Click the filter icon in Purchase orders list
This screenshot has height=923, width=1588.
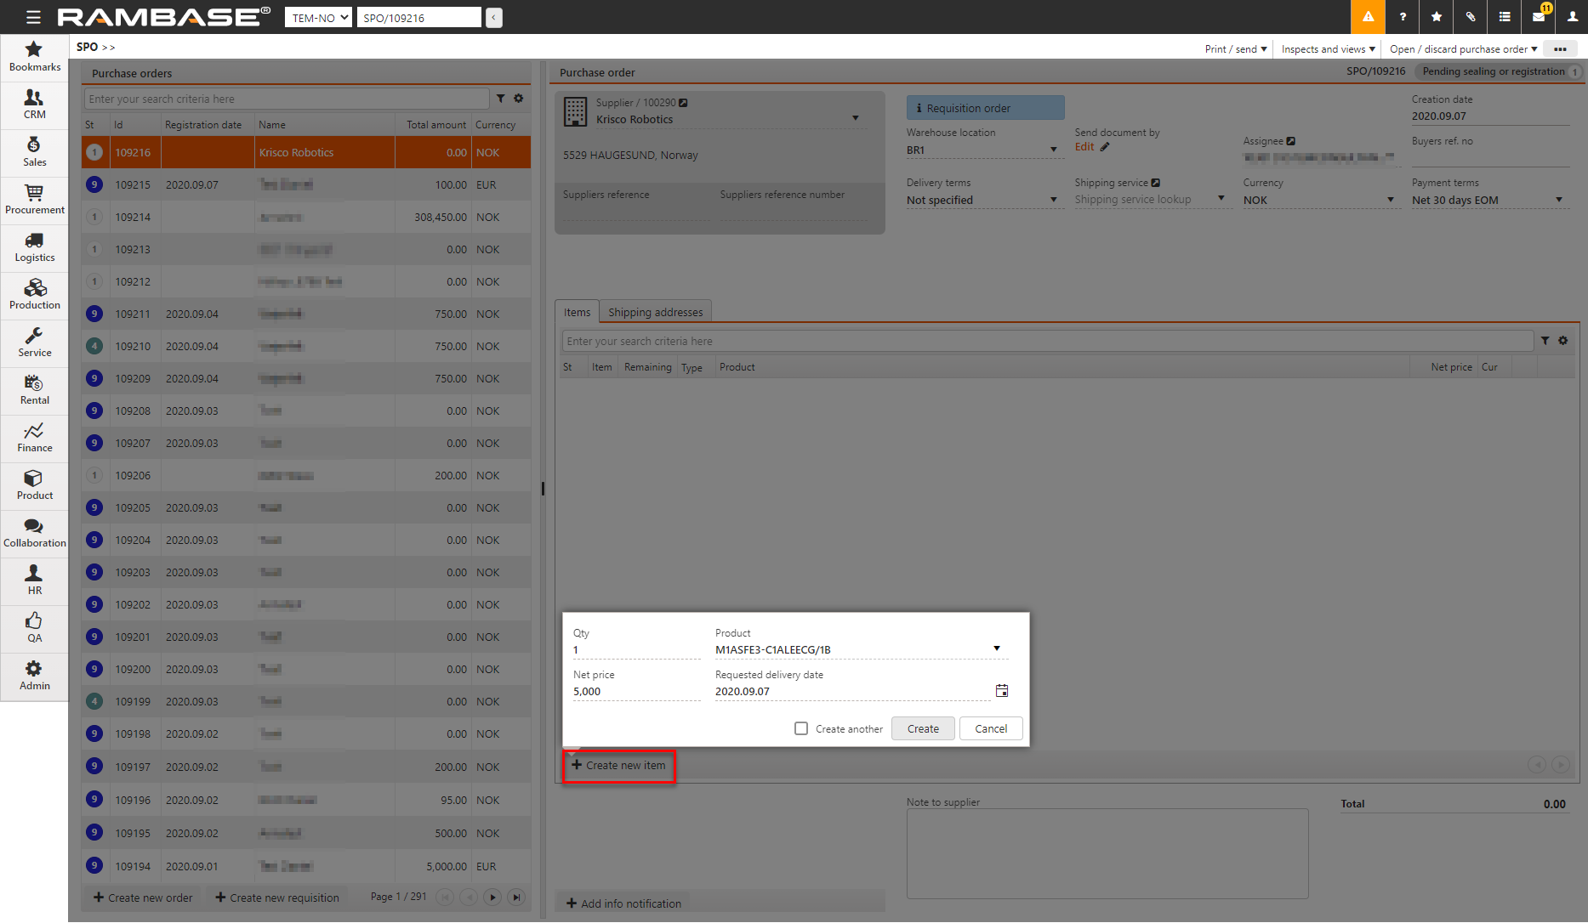click(501, 99)
